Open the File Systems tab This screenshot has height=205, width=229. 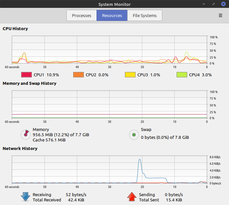[x=145, y=15]
